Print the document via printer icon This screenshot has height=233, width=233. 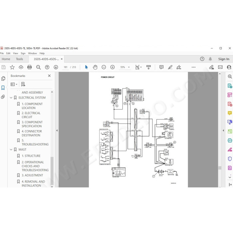[30, 67]
